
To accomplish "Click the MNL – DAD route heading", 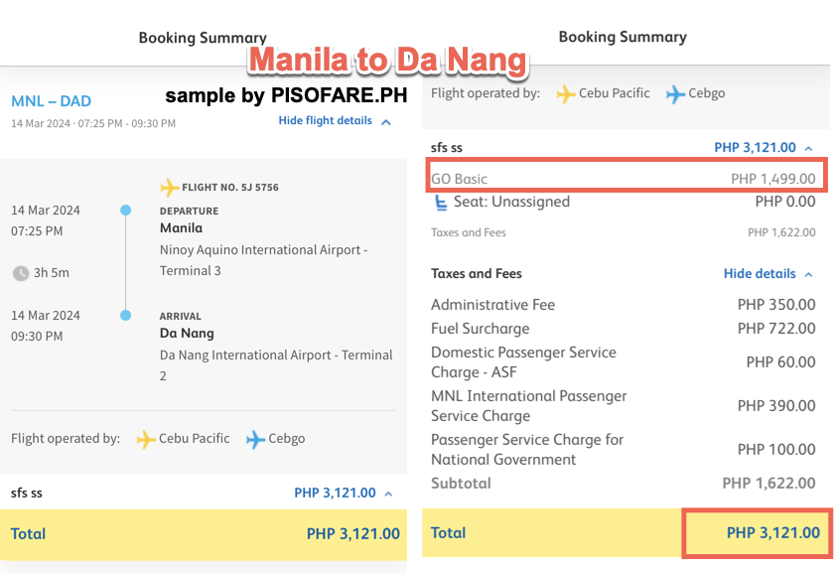I will (x=51, y=101).
